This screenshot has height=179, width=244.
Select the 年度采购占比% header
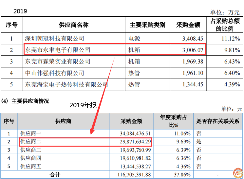point(174,121)
